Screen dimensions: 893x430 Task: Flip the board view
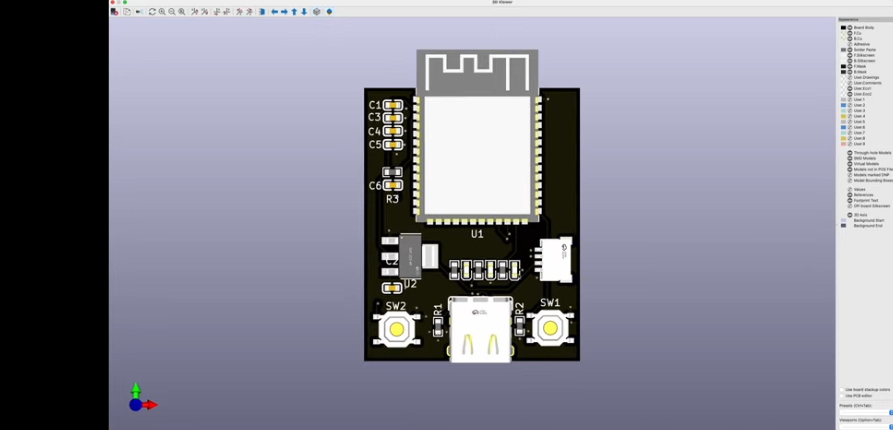[262, 12]
